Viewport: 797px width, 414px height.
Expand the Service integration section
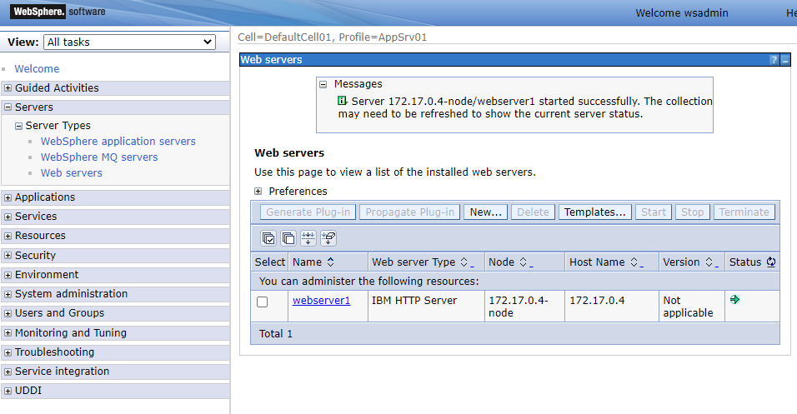click(8, 372)
